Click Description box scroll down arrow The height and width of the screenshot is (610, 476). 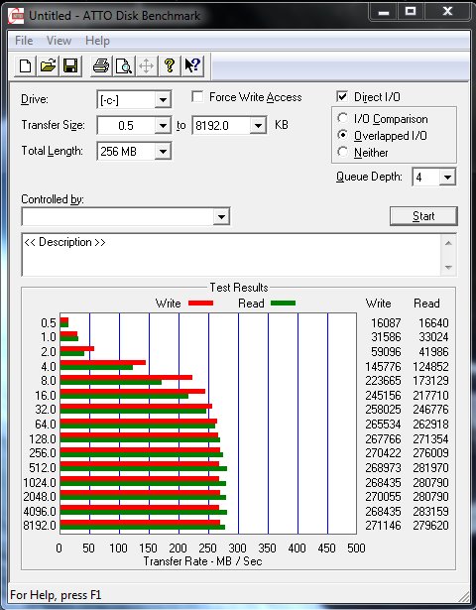coord(448,267)
